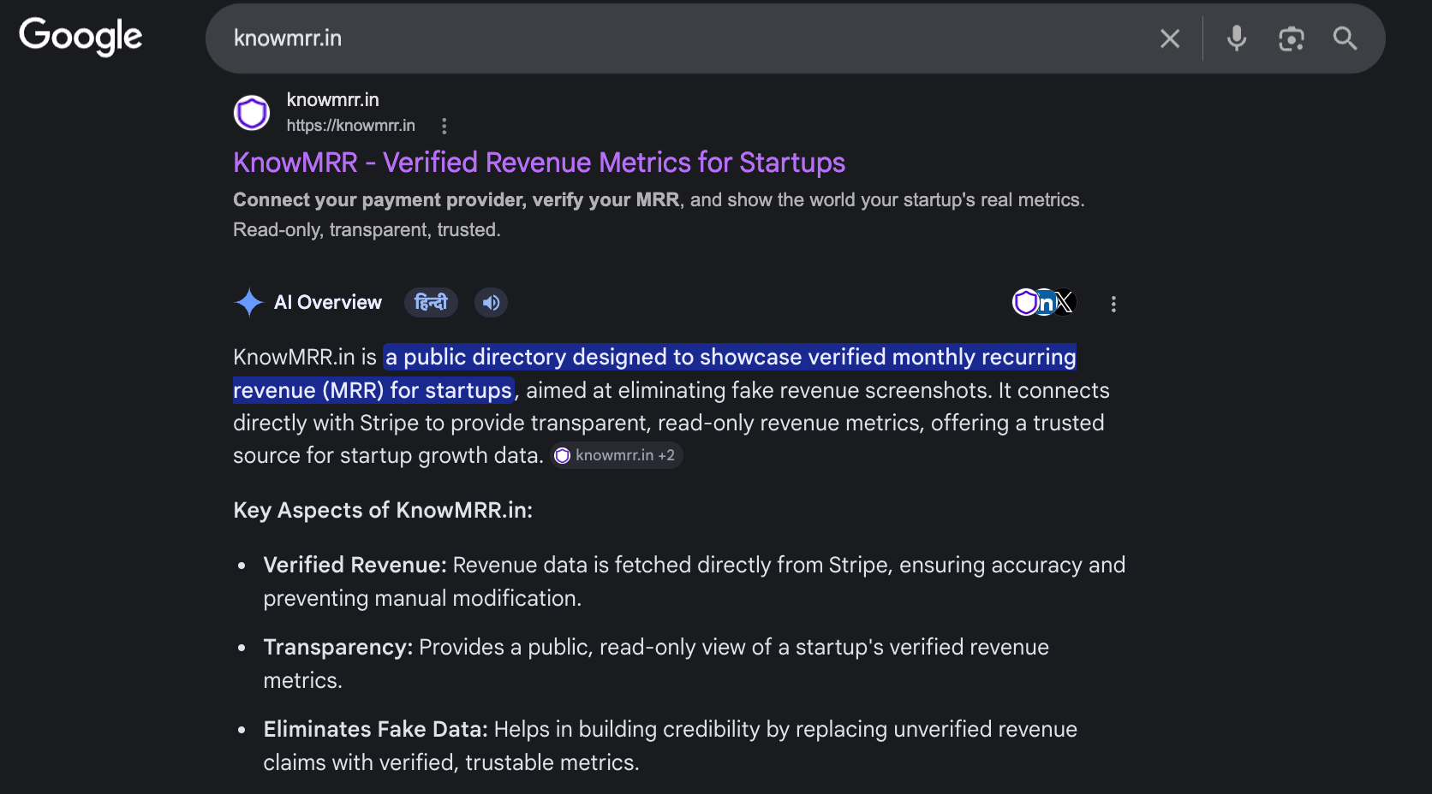Submit search with the magnifier icon
The height and width of the screenshot is (794, 1432).
(1345, 39)
